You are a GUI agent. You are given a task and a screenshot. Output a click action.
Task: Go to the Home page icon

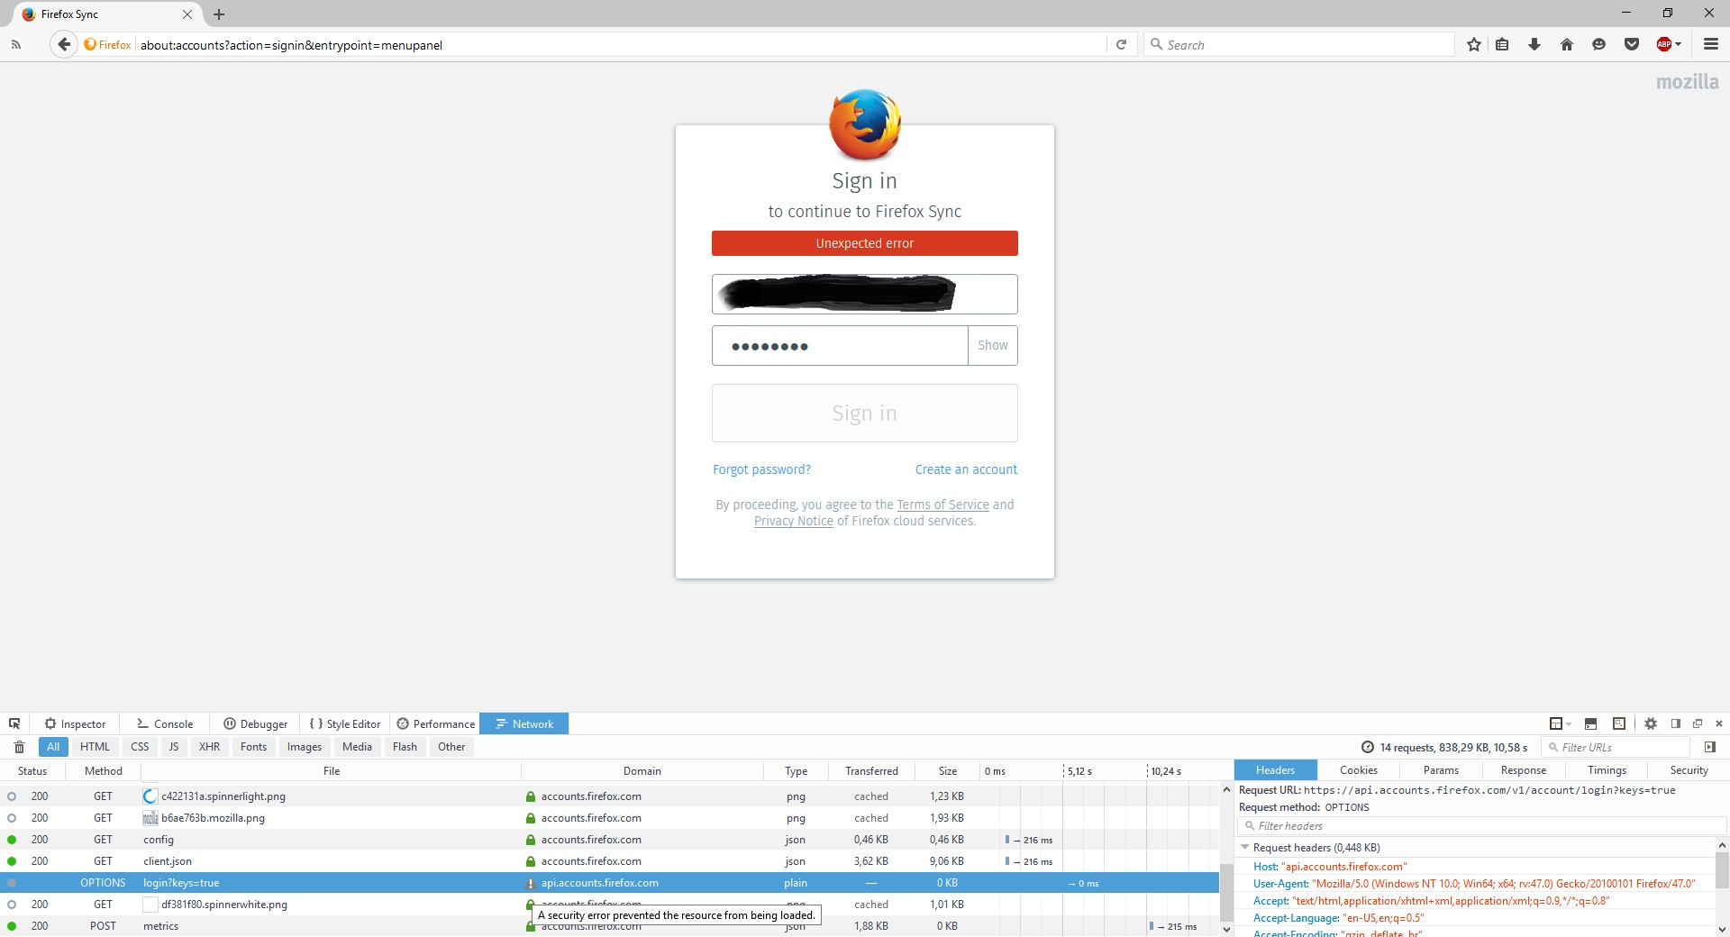tap(1567, 44)
